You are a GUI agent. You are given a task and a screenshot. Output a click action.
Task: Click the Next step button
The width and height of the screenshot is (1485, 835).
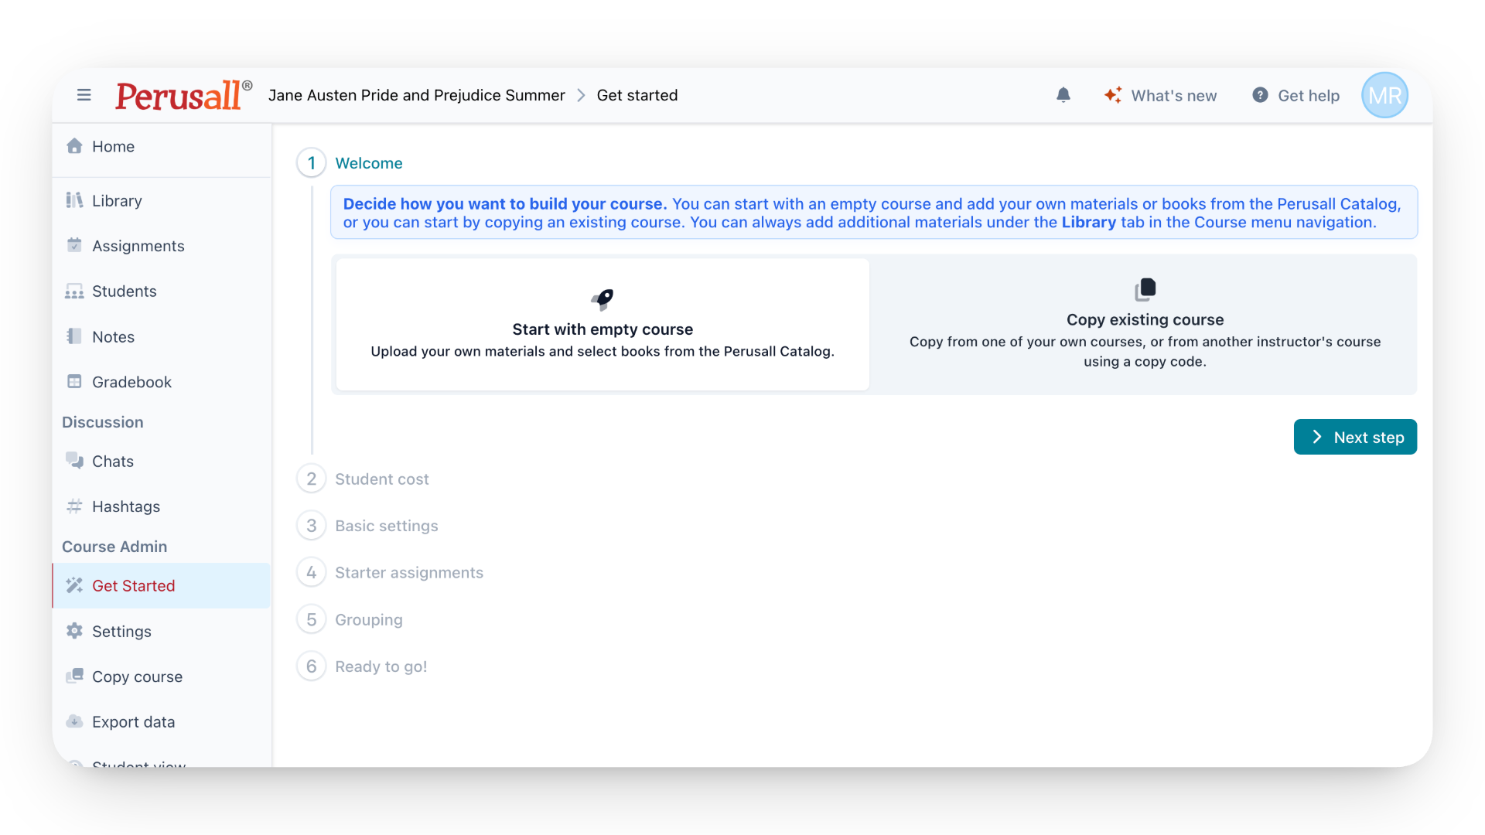click(x=1355, y=437)
